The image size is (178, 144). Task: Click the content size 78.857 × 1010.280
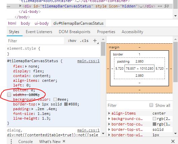pyautogui.click(x=139, y=69)
